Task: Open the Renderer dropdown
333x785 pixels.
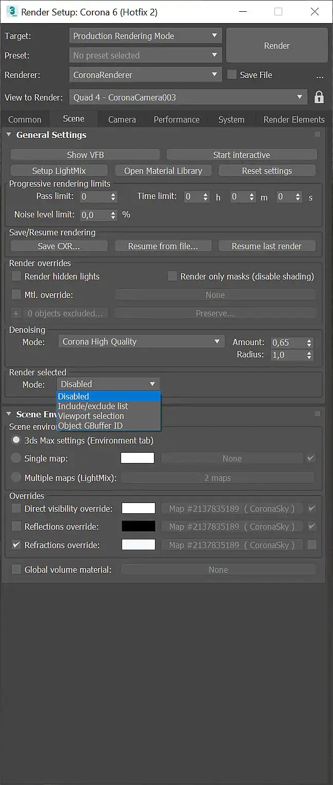Action: tap(145, 75)
